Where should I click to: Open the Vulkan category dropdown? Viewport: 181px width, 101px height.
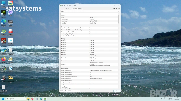90,11
